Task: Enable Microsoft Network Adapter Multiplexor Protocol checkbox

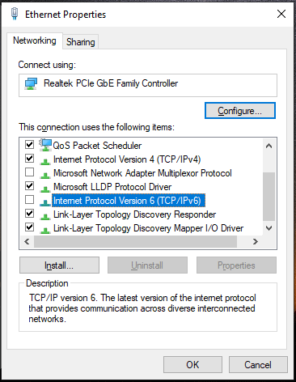Action: tap(29, 172)
